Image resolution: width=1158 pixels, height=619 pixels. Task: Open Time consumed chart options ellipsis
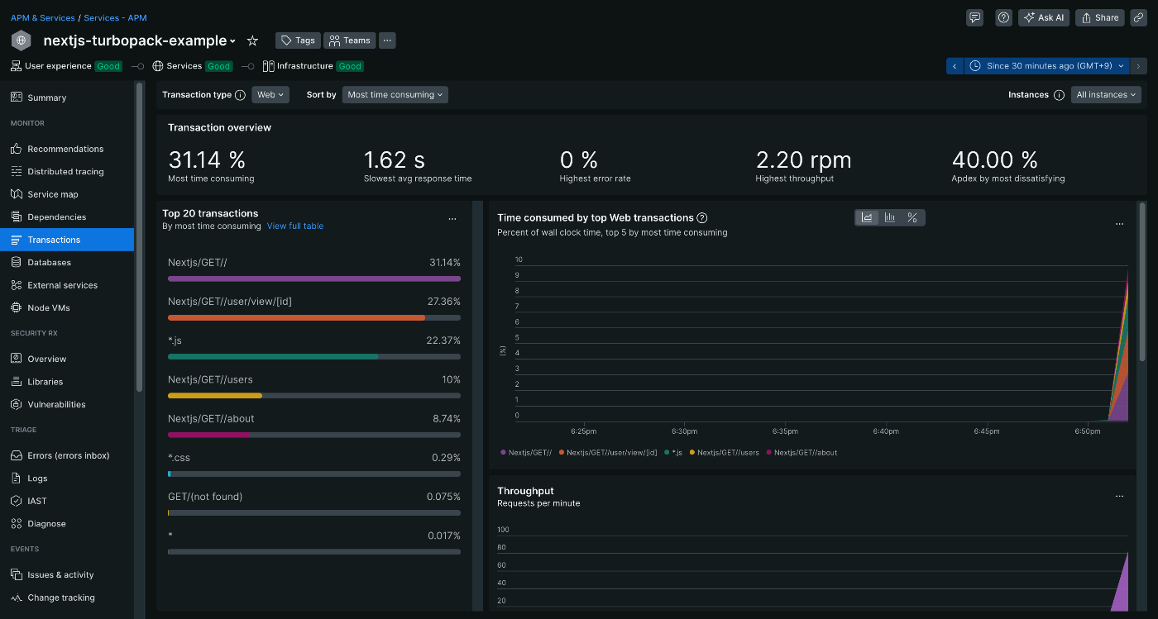[x=1119, y=224]
